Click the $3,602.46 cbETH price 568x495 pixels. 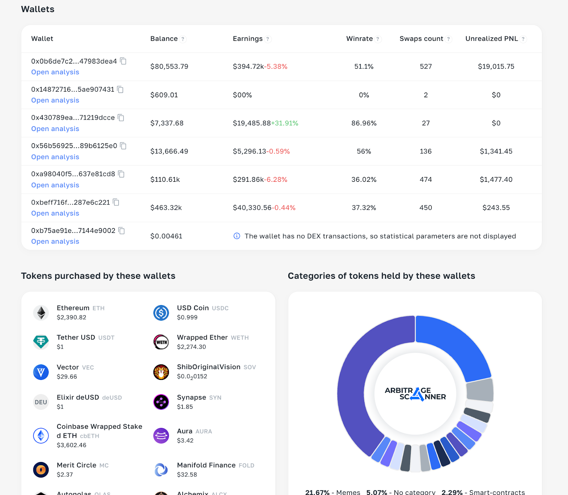pyautogui.click(x=71, y=445)
